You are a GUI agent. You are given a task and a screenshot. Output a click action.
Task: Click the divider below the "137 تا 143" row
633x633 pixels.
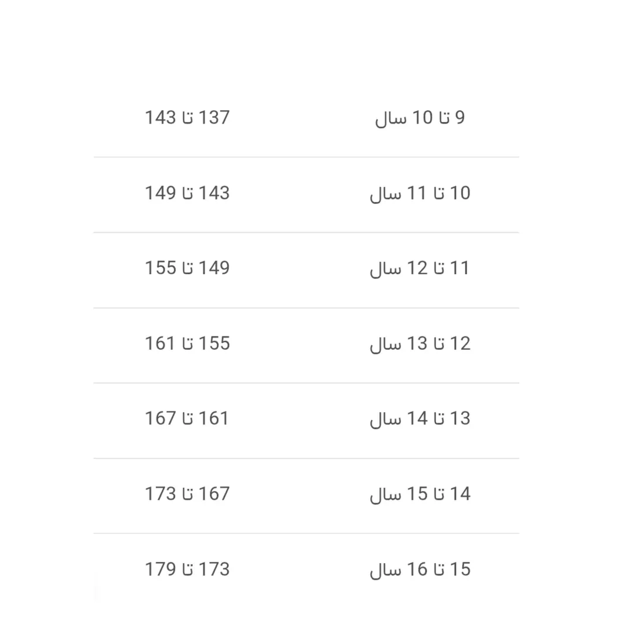click(x=306, y=157)
